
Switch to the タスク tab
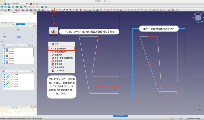click(21, 24)
